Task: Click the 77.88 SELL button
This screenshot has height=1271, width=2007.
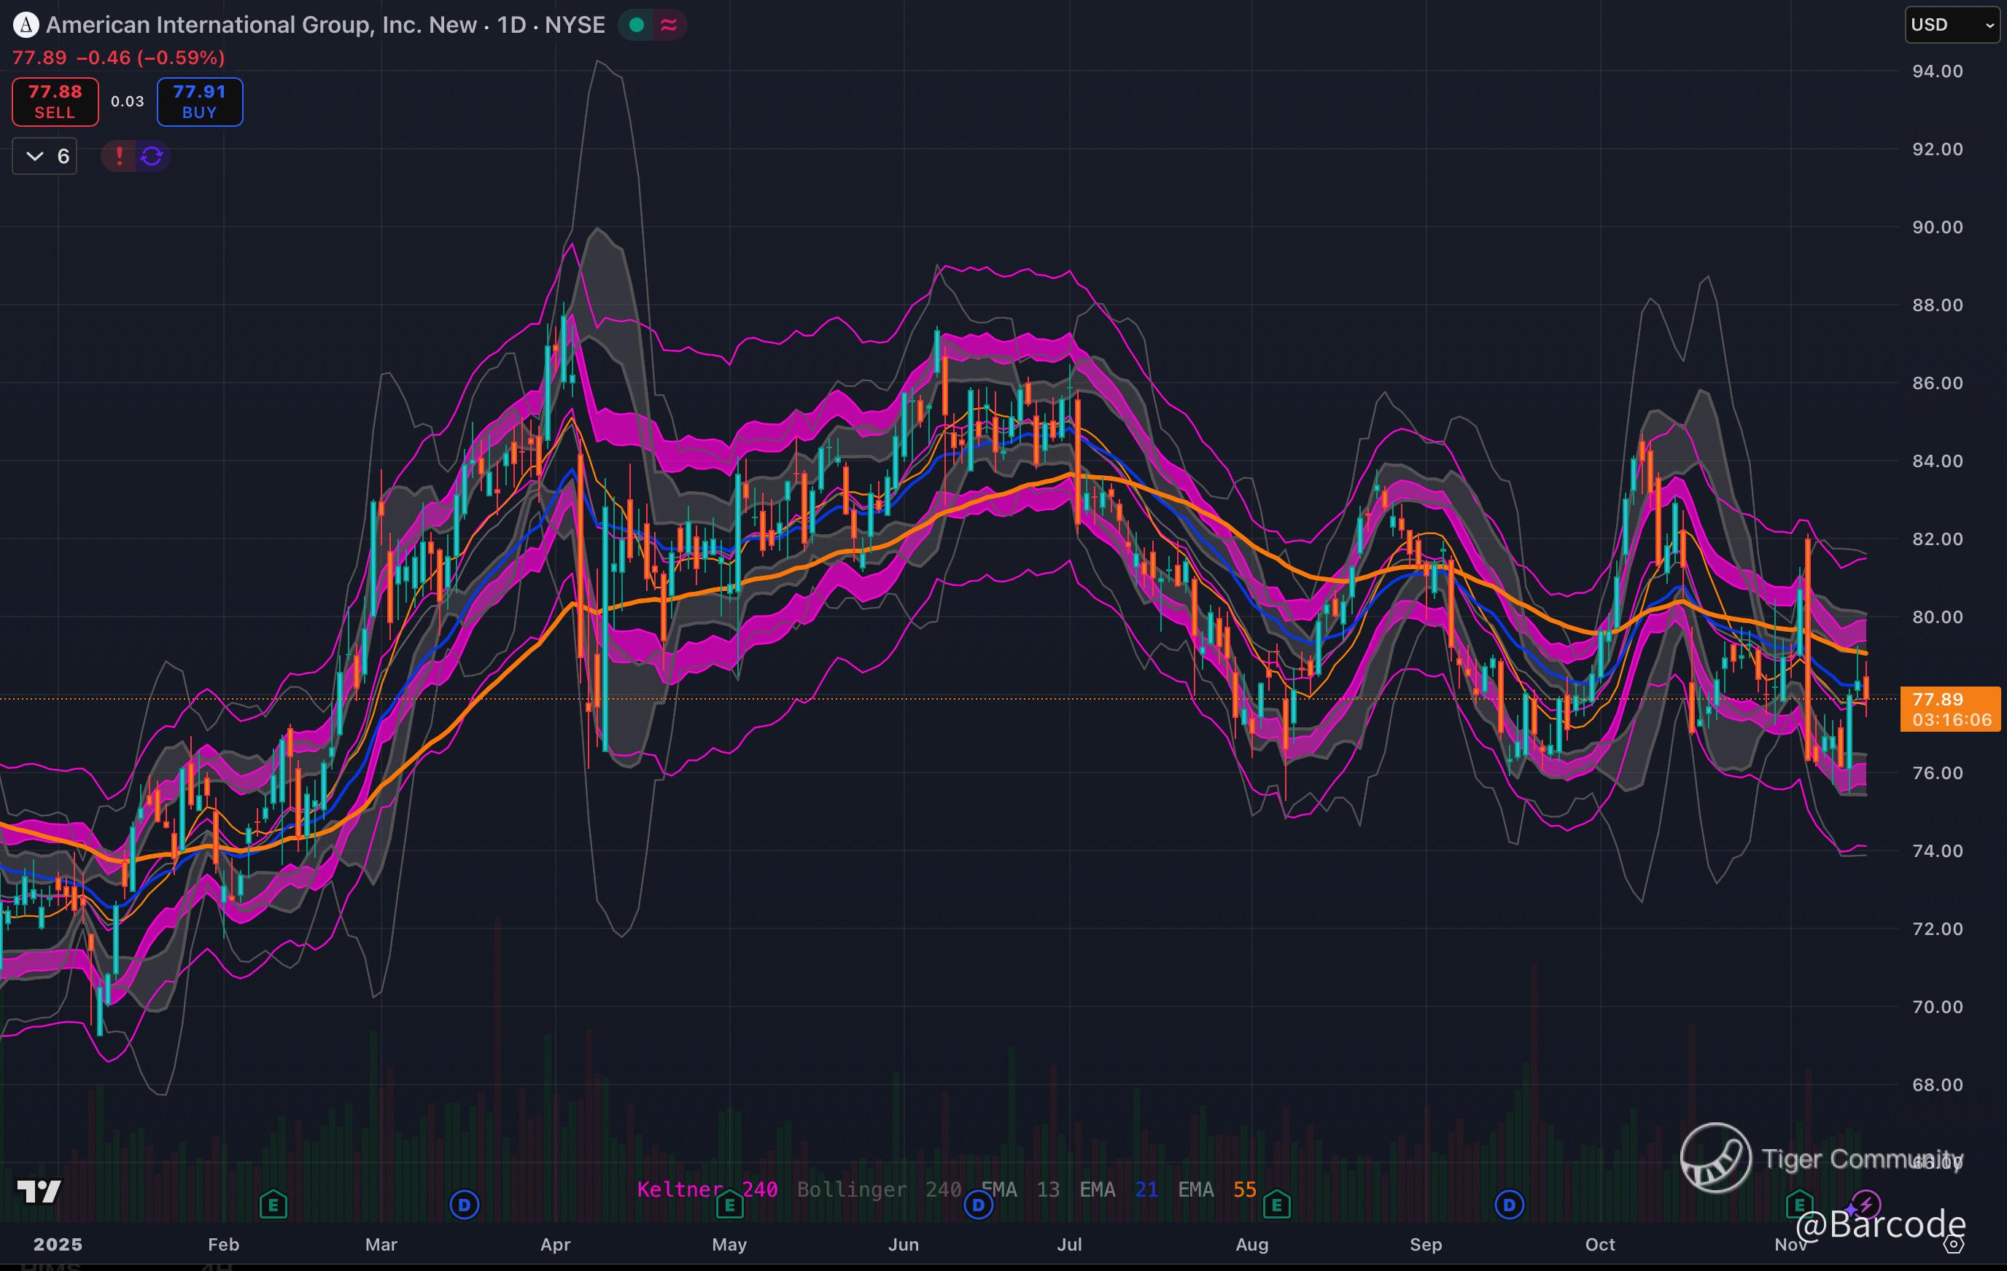Action: coord(55,101)
